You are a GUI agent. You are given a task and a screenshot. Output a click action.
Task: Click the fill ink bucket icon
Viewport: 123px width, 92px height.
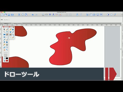(4, 61)
